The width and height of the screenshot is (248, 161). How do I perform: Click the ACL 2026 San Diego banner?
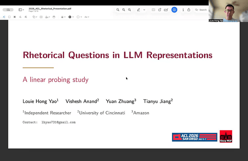tap(195, 137)
